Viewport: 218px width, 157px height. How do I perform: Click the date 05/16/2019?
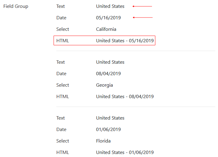(x=108, y=18)
